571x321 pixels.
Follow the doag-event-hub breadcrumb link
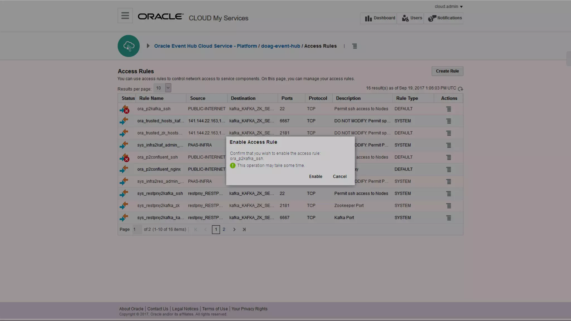(280, 46)
